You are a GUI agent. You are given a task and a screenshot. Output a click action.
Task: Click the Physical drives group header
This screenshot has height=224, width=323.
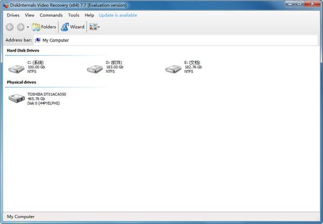tap(22, 82)
